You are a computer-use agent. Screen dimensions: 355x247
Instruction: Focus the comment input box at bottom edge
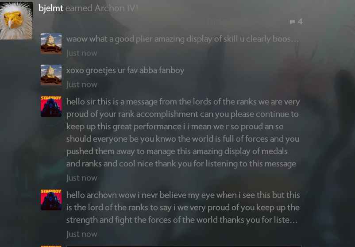click(184, 246)
